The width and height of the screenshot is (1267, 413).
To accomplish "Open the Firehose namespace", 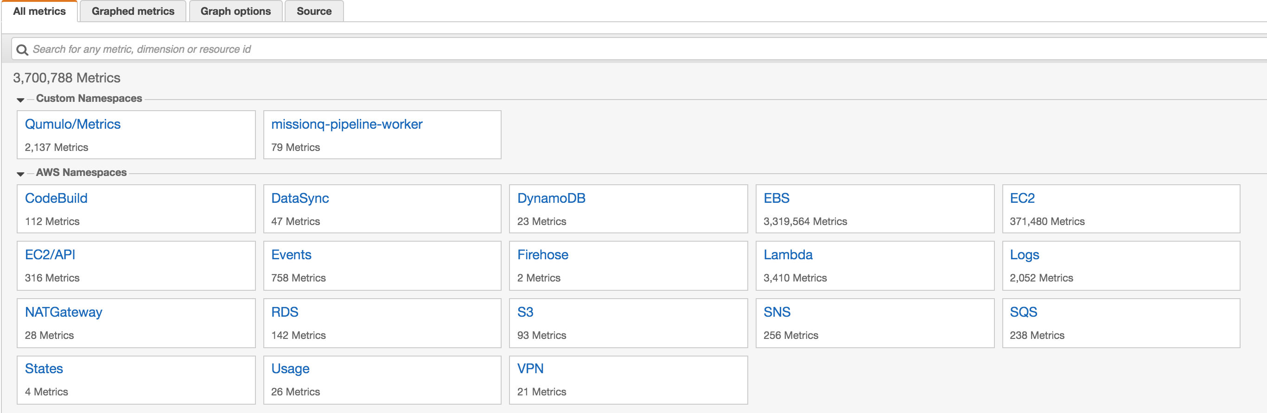I will coord(542,255).
